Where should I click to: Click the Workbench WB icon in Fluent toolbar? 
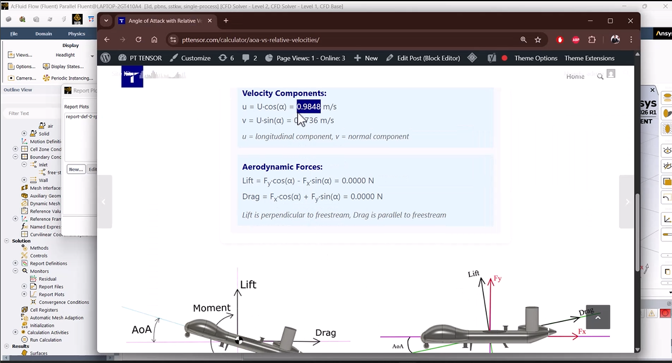(x=78, y=19)
